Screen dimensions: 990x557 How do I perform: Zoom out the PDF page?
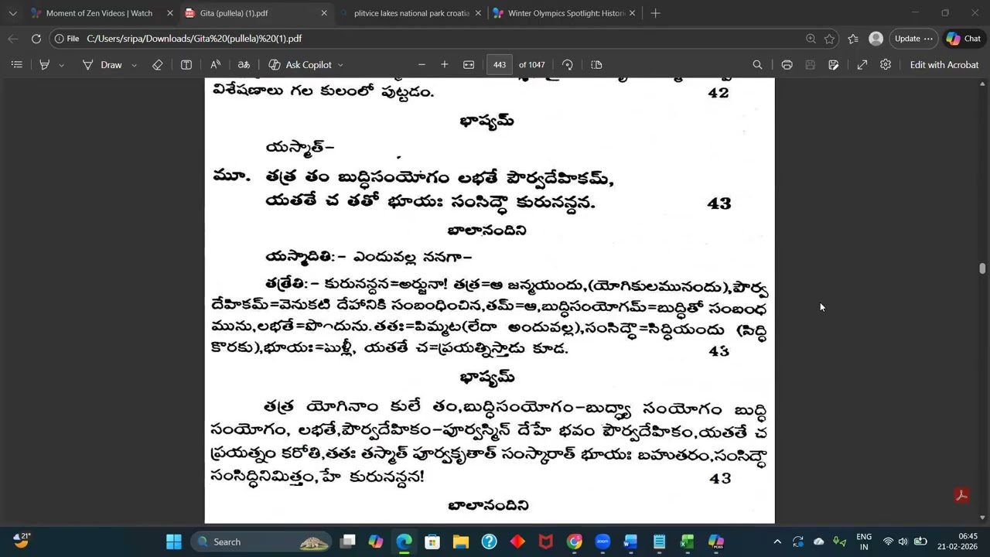tap(422, 65)
